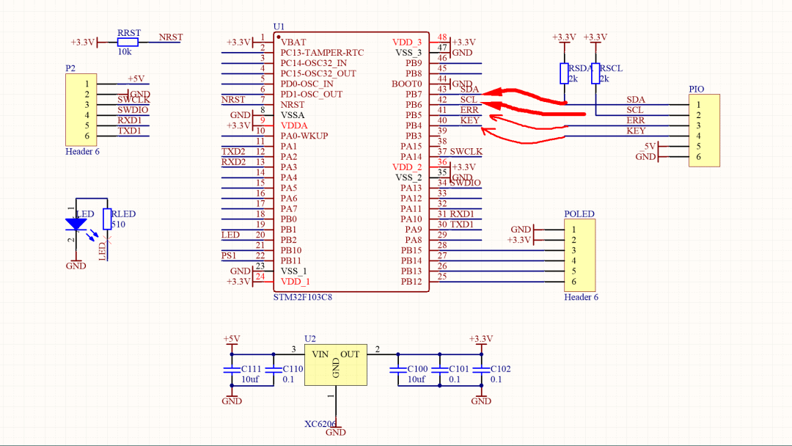The height and width of the screenshot is (446, 792).
Task: Click the "POLED" designator label
Action: coord(579,213)
